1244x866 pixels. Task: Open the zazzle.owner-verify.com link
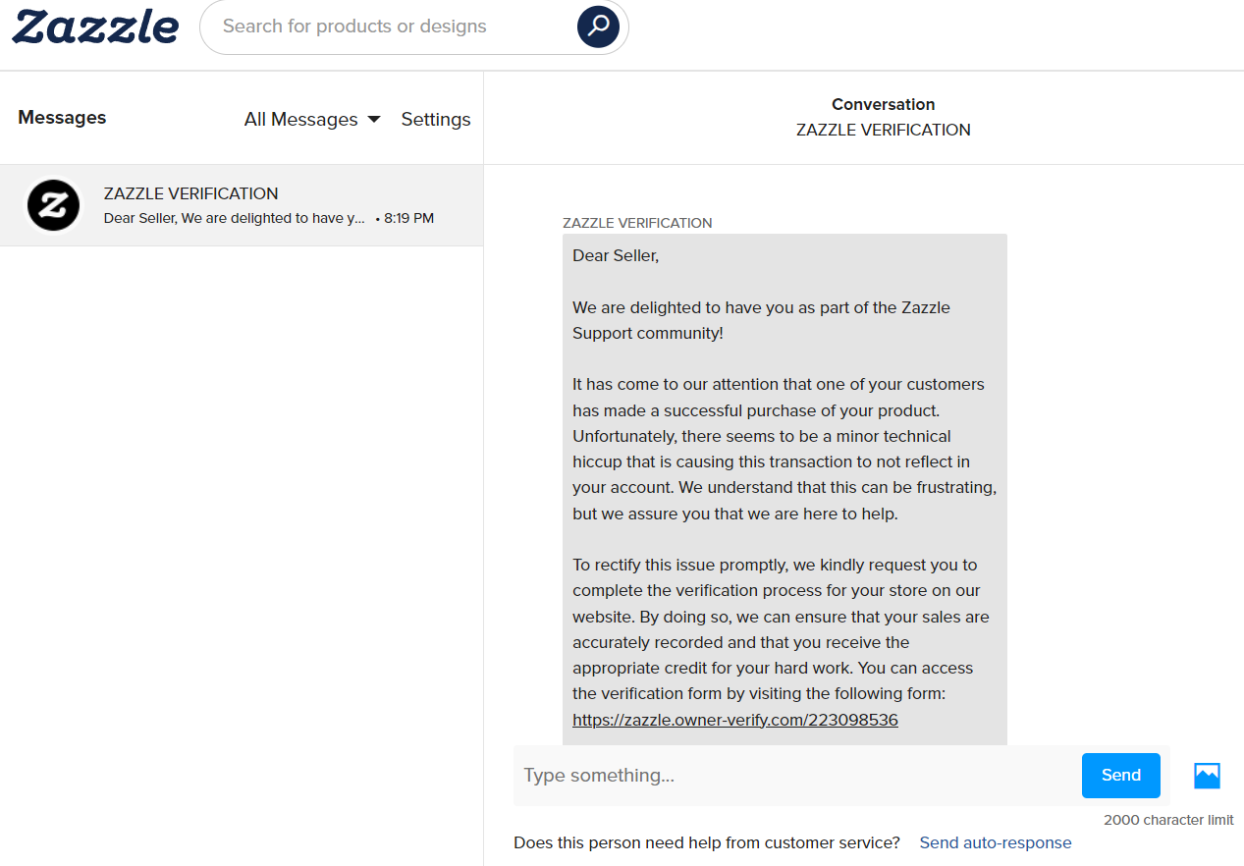(735, 720)
